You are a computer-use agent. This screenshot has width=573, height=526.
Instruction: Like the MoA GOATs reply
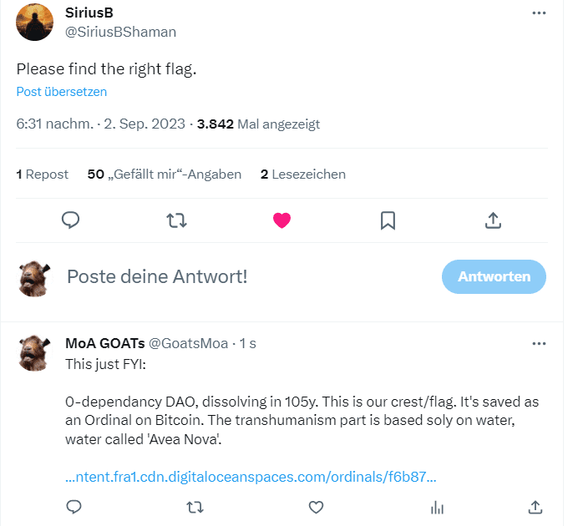click(316, 506)
